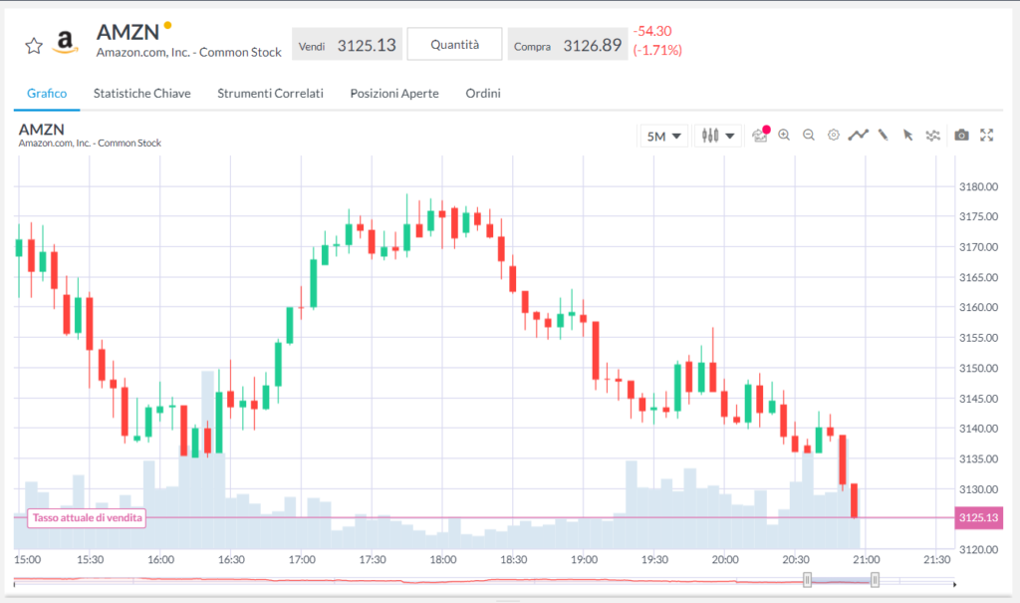
Task: Open chart settings gear
Action: tap(834, 135)
